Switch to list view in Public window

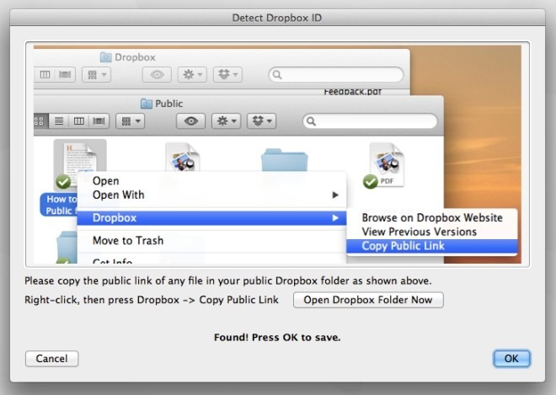click(x=59, y=121)
